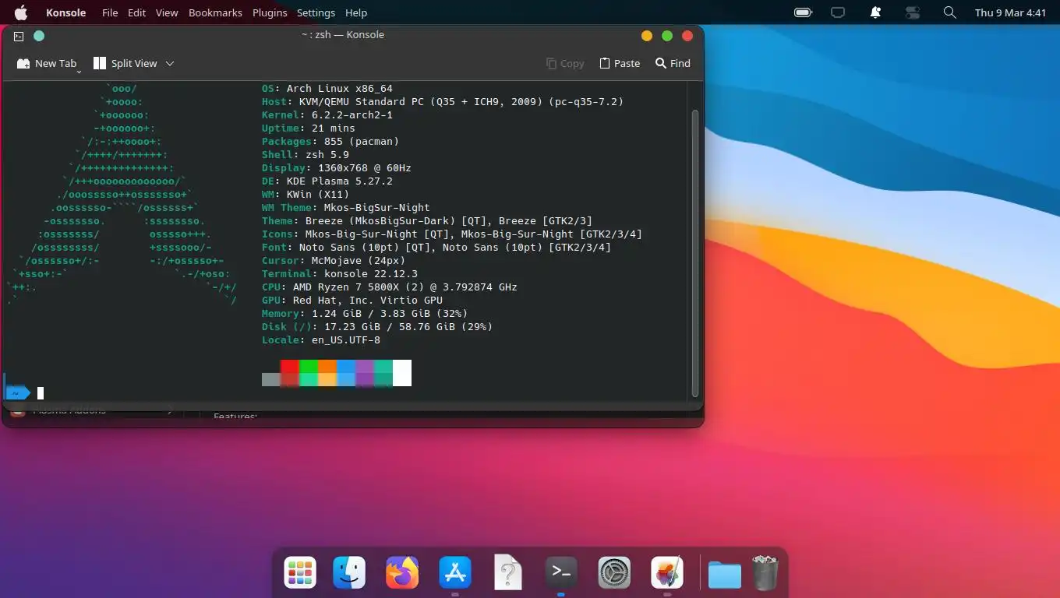1060x598 pixels.
Task: Click the 'Host: KVM/QEMU Standard PC' line
Action: point(443,102)
